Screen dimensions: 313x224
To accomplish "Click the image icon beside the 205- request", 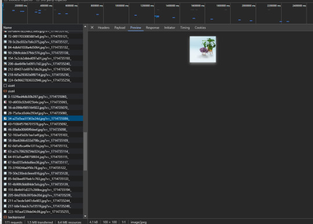I will [5, 195].
